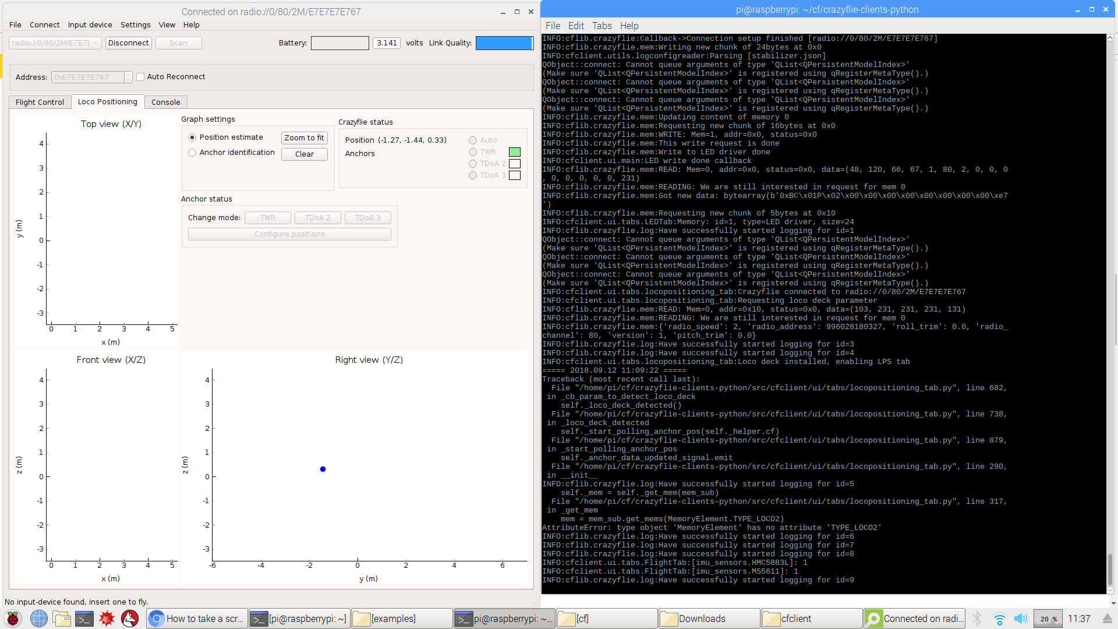Click the green TWR mode indicator swatch

(515, 152)
